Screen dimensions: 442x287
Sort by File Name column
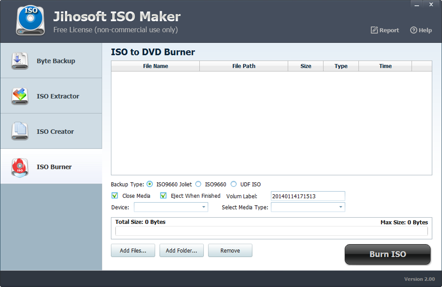point(155,66)
